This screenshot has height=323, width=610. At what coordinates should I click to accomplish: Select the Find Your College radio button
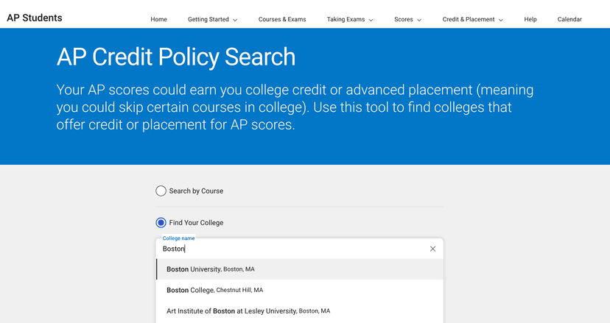coord(161,223)
